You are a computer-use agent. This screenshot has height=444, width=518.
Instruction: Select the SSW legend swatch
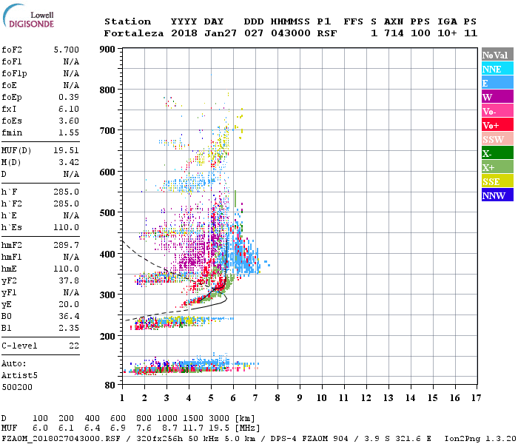click(x=497, y=139)
